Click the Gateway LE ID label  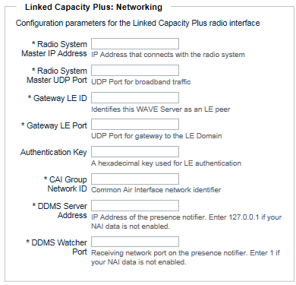[x=58, y=98]
